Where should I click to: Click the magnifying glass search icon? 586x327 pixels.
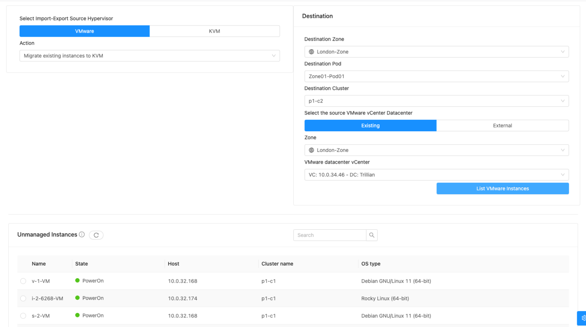372,235
